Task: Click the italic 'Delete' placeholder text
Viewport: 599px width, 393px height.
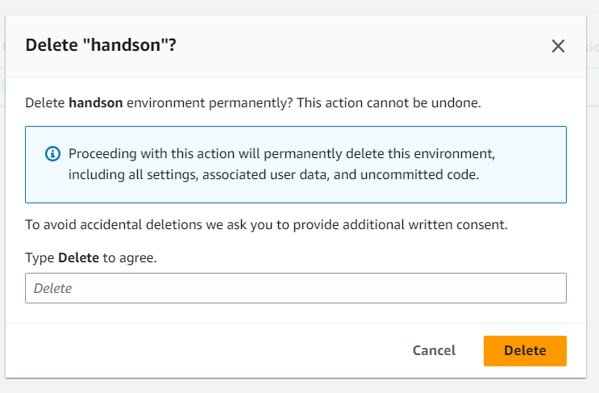Action: pyautogui.click(x=52, y=288)
